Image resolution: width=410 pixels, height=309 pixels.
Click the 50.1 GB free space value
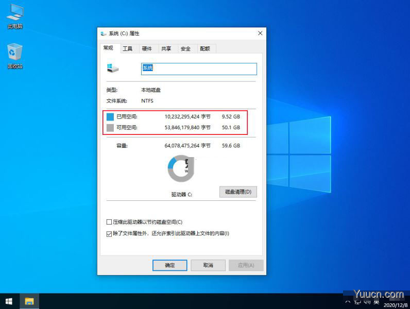231,128
